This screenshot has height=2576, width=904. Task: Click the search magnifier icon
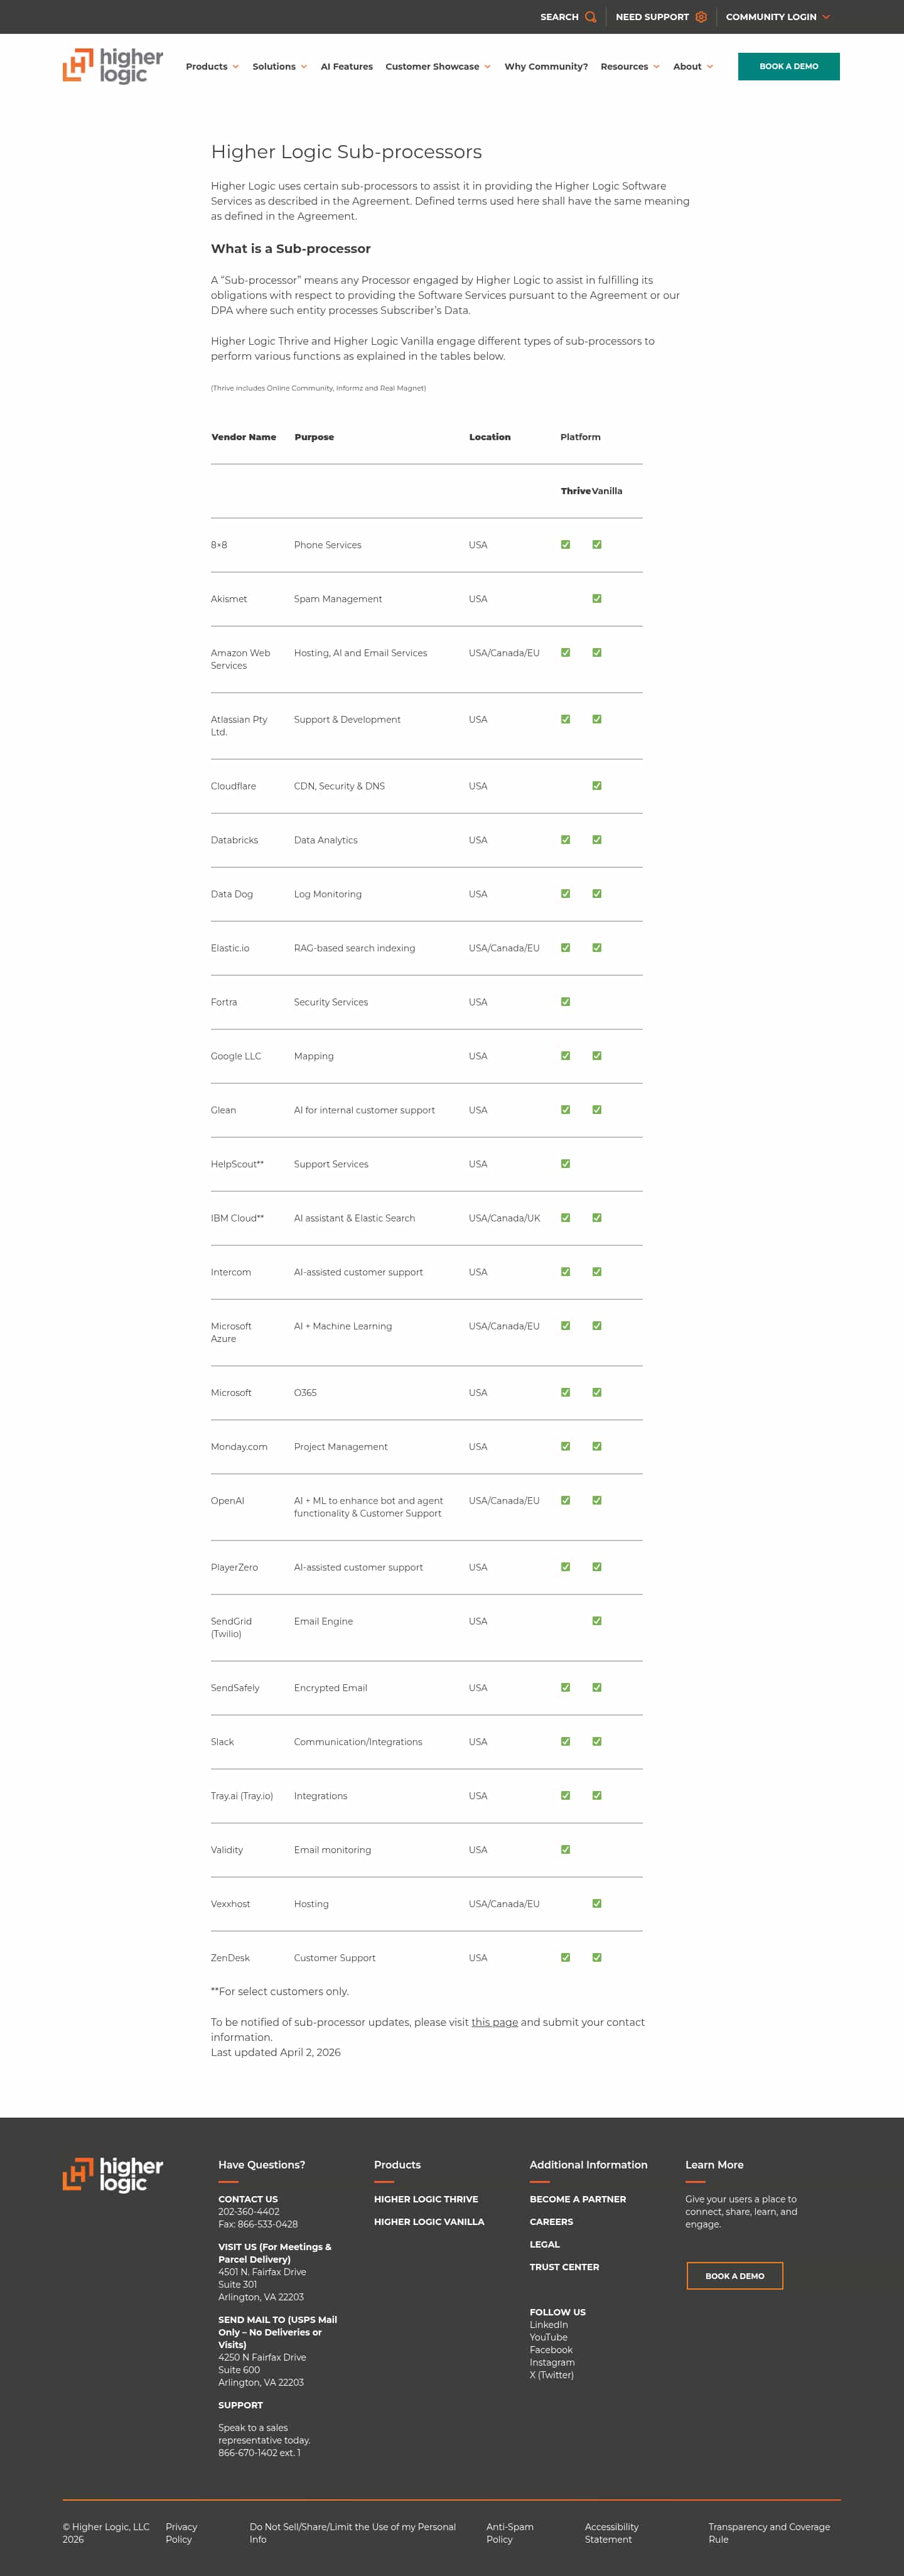coord(590,17)
